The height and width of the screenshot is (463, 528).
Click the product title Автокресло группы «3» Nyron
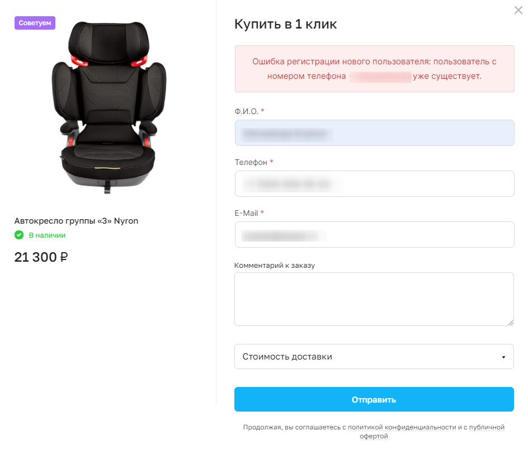click(x=76, y=221)
